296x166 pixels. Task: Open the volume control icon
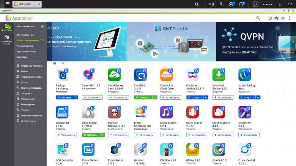[x=211, y=4]
